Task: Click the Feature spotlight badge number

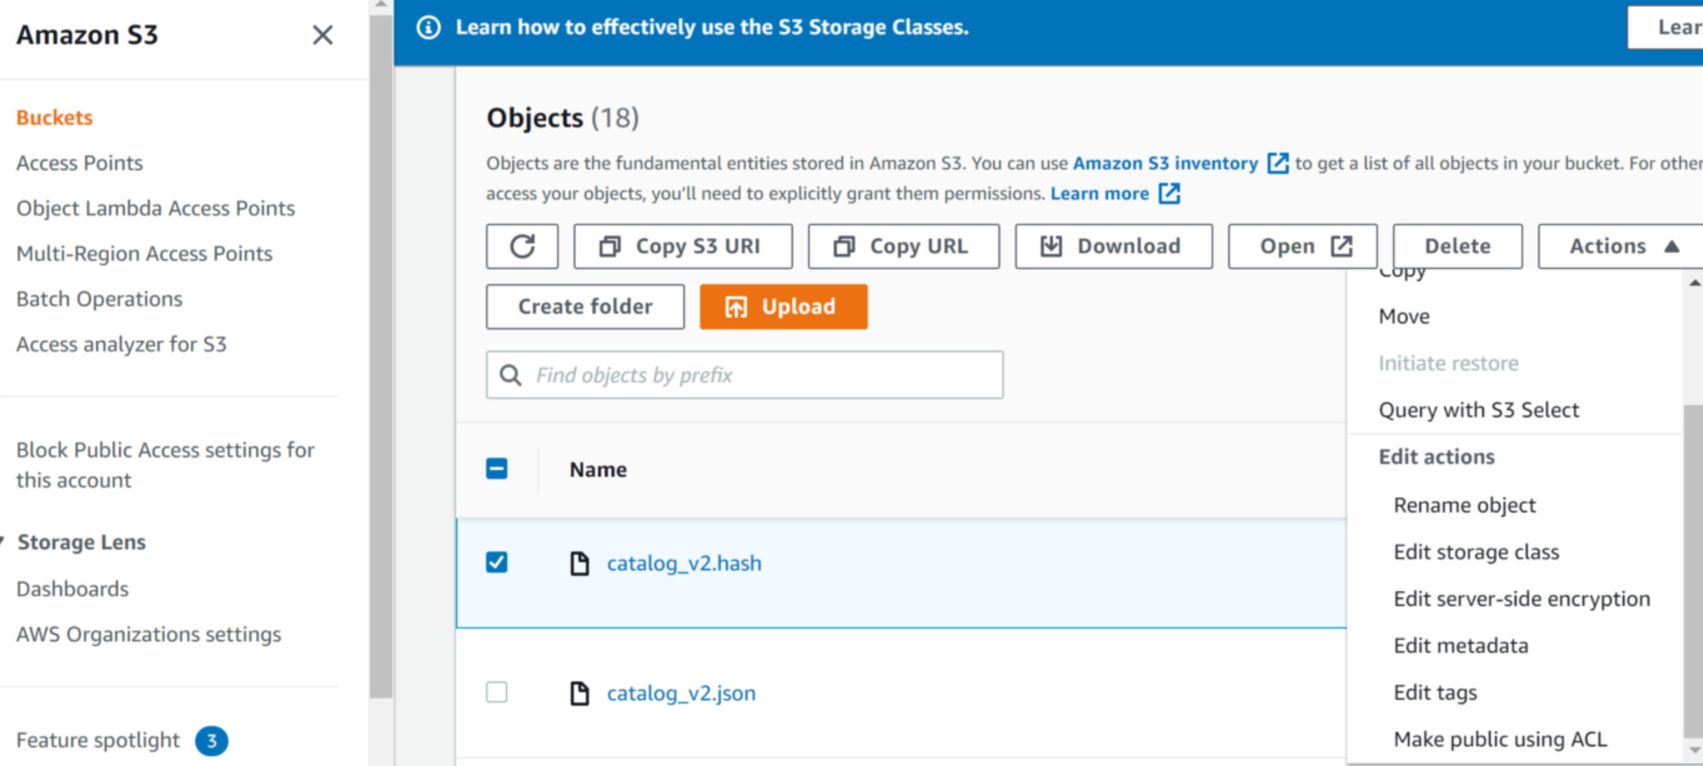Action: pos(211,741)
